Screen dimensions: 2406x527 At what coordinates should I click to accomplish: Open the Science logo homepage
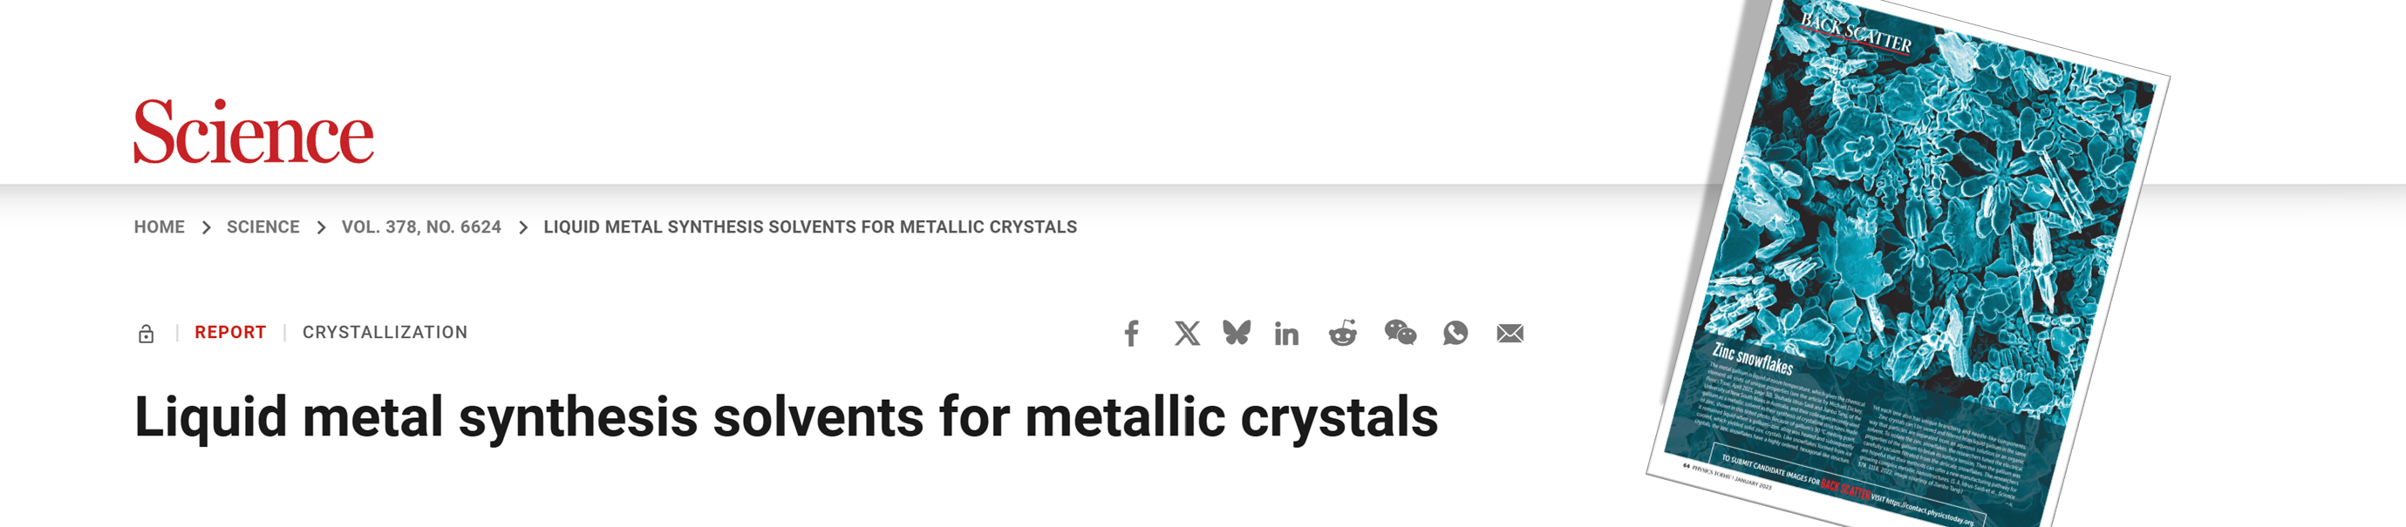coord(253,132)
